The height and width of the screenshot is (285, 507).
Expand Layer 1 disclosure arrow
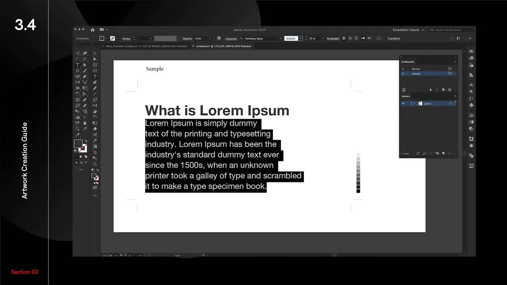point(415,103)
